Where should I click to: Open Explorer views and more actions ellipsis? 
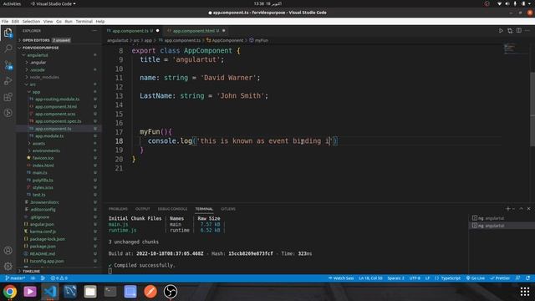tap(94, 31)
